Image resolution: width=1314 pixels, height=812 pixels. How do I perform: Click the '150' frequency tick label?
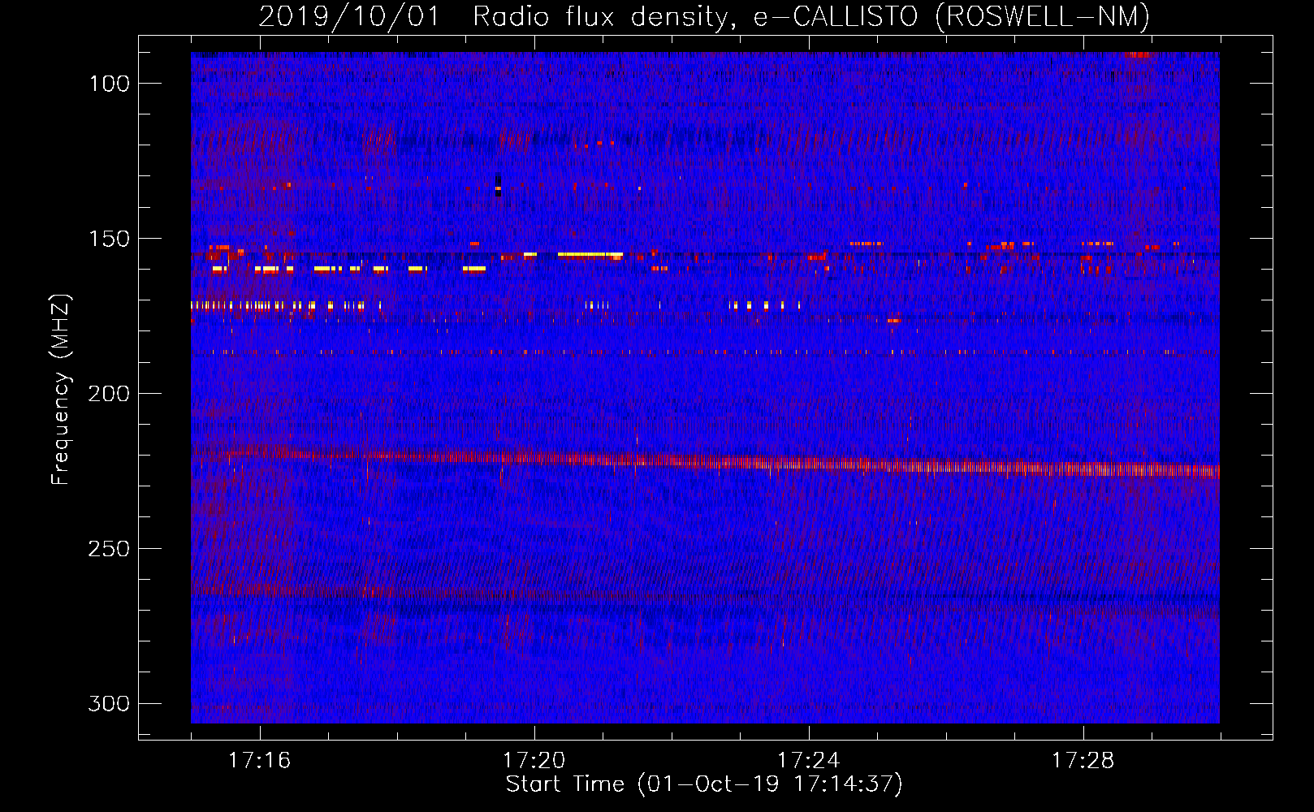(x=110, y=239)
